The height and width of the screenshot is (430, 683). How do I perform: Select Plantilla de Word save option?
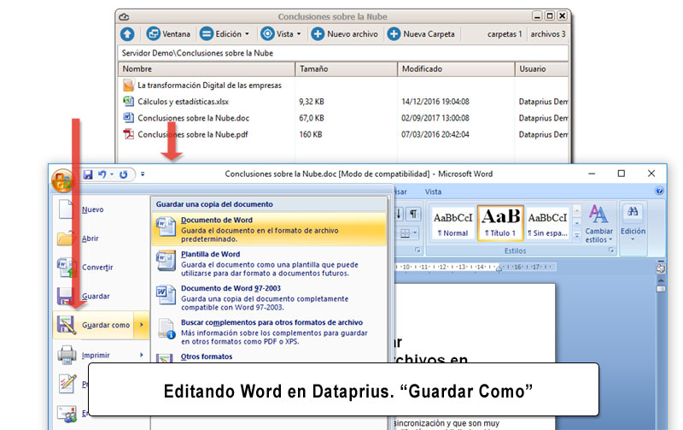point(269,263)
